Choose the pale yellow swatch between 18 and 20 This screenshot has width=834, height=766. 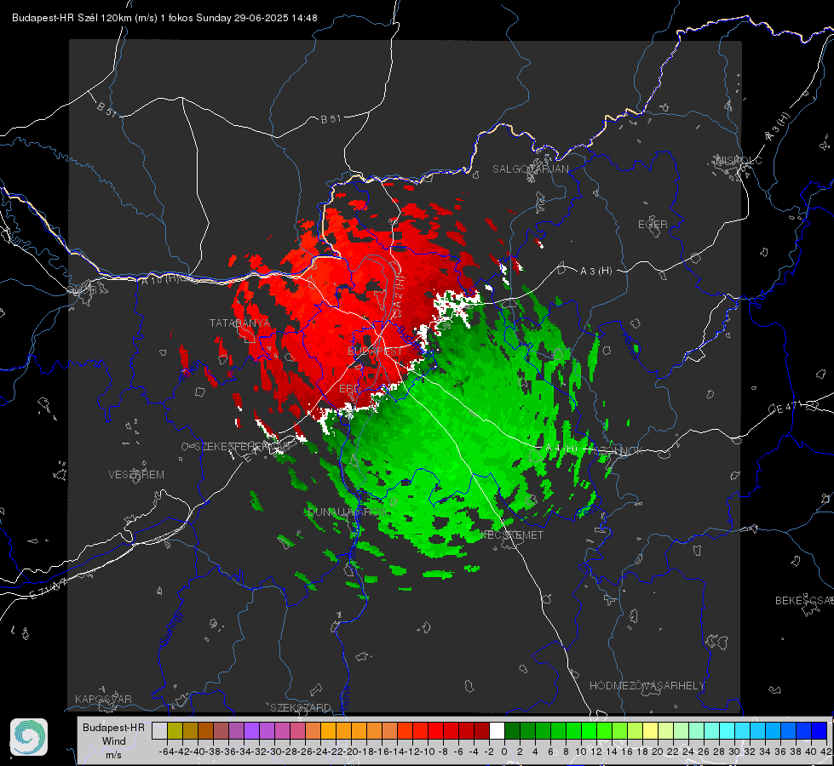coord(650,731)
